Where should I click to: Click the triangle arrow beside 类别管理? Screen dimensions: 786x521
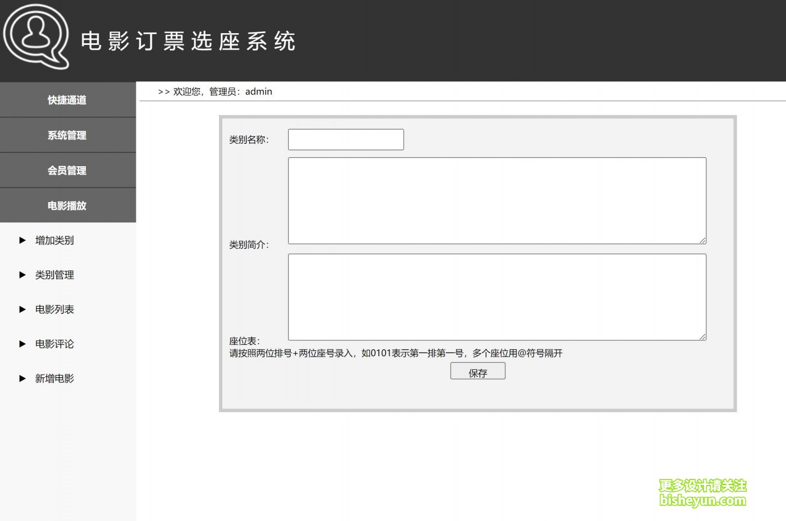point(22,275)
